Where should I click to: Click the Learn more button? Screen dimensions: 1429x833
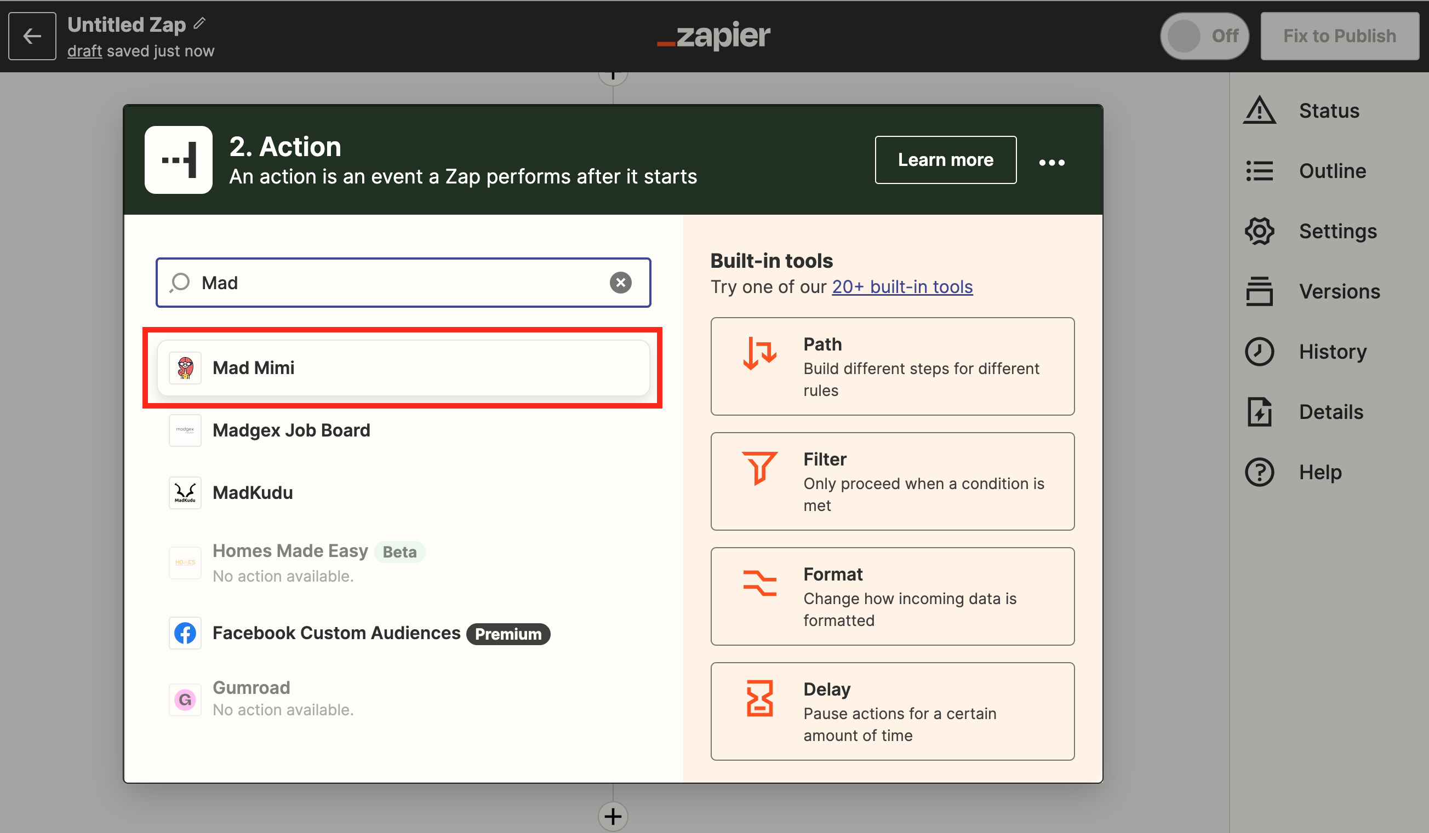pyautogui.click(x=945, y=160)
